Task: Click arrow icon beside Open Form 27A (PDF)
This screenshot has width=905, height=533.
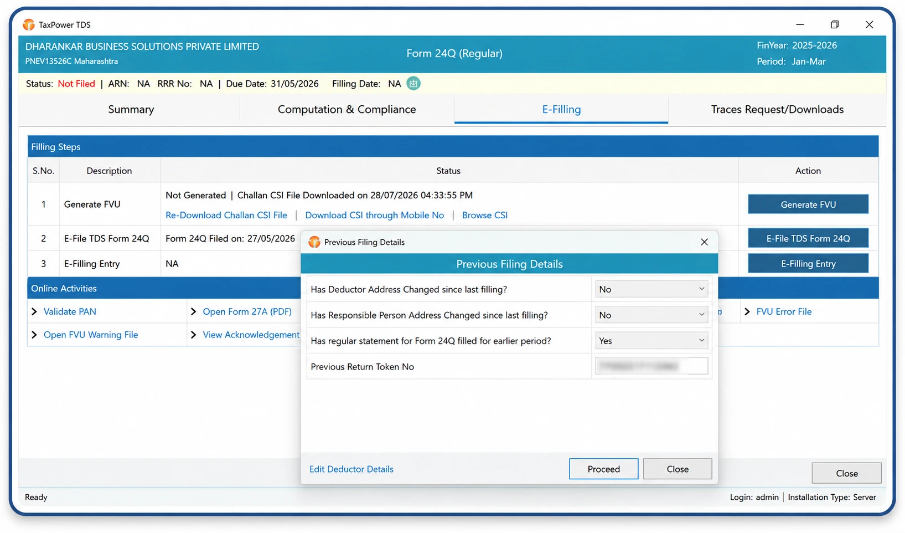Action: coord(193,311)
